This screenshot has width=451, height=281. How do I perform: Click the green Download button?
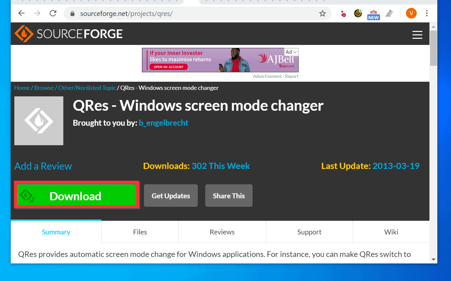(76, 195)
